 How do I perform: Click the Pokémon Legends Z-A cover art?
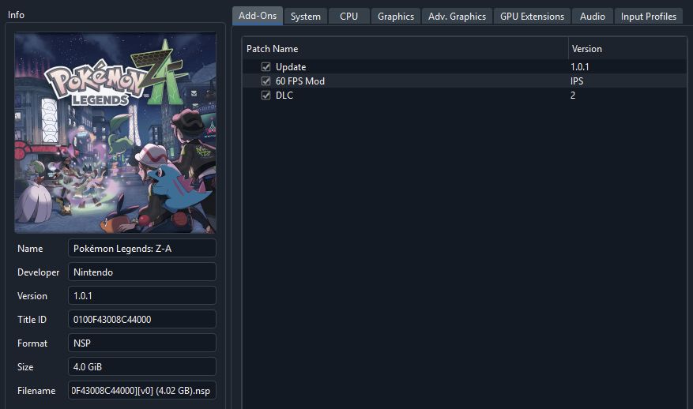click(x=115, y=133)
